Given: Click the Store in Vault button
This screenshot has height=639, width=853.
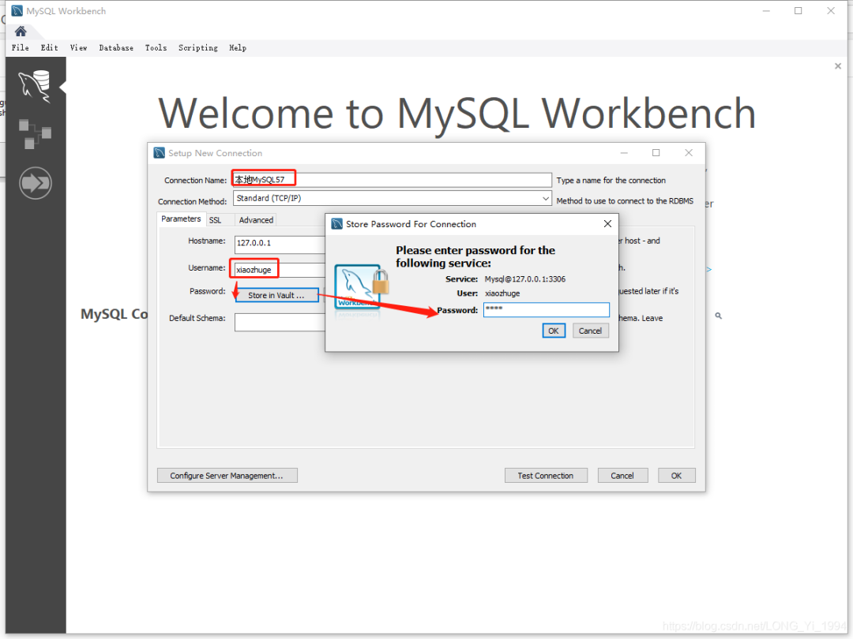Looking at the screenshot, I should tap(276, 295).
